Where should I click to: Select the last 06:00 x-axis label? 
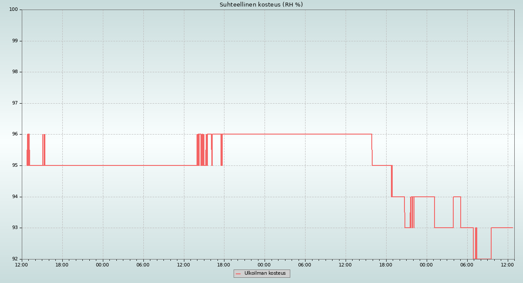(x=467, y=265)
